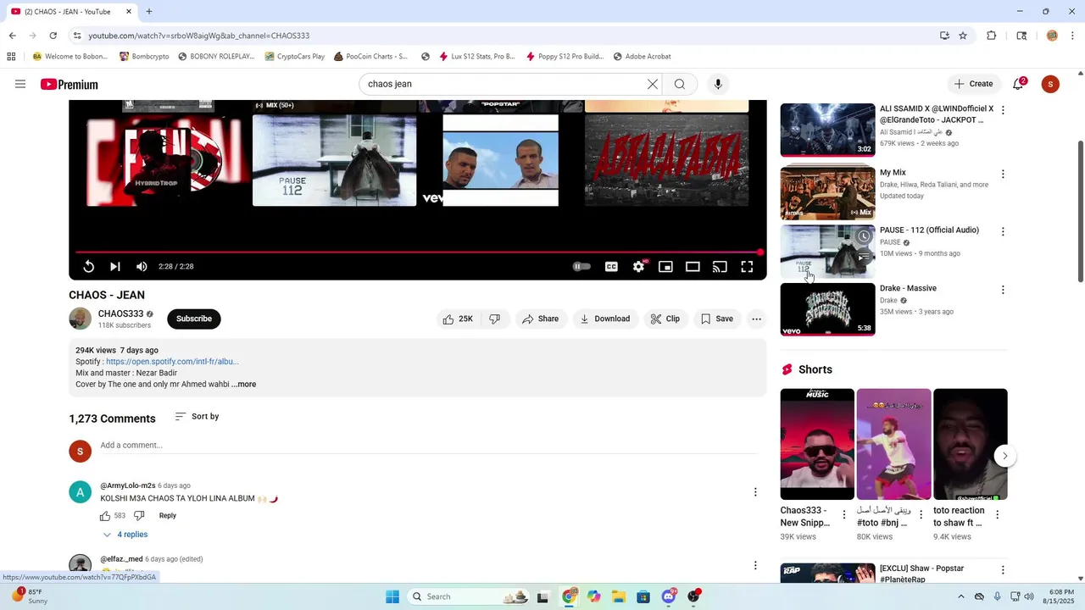
Task: Open Adobe Acrobat bookmark
Action: pyautogui.click(x=642, y=57)
